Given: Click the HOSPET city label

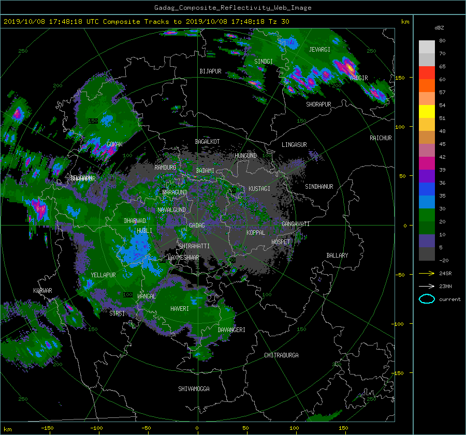Looking at the screenshot, I should [x=281, y=242].
